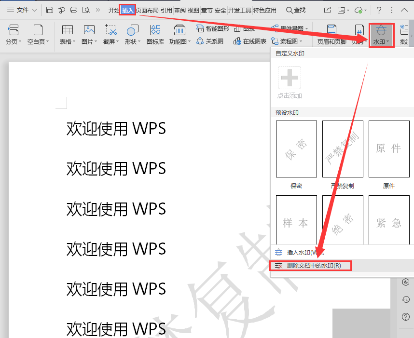Click the help question mark icon

(379, 10)
